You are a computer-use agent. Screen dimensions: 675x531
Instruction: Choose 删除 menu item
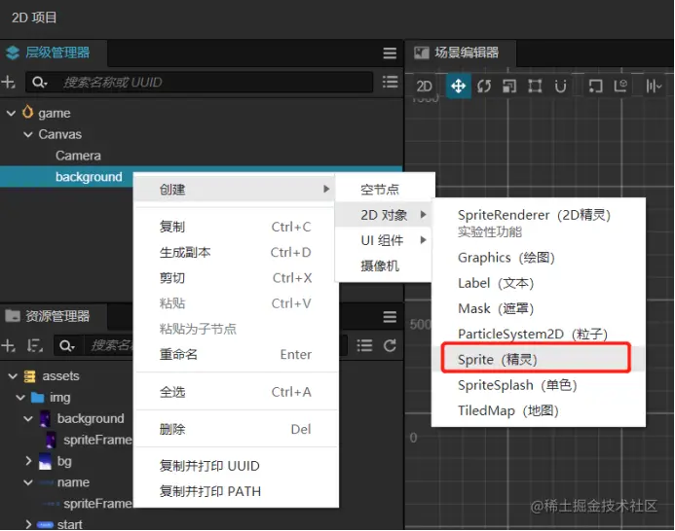pos(236,429)
